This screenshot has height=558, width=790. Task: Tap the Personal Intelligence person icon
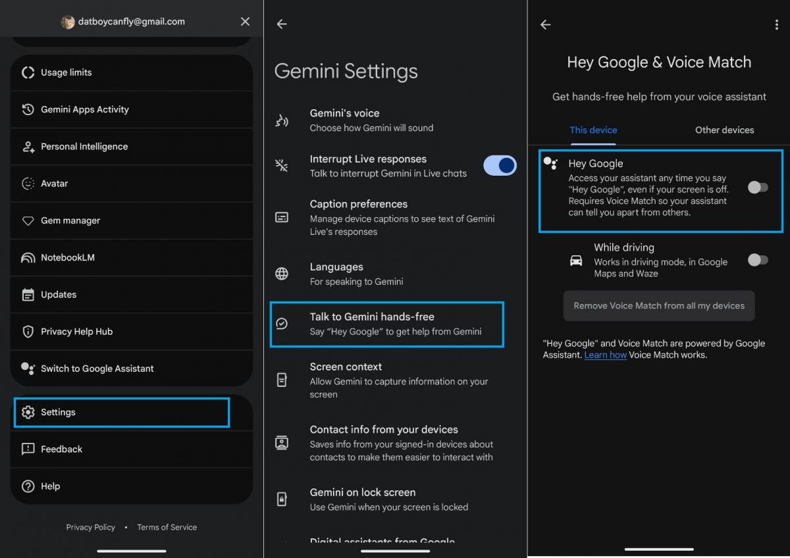coord(28,147)
